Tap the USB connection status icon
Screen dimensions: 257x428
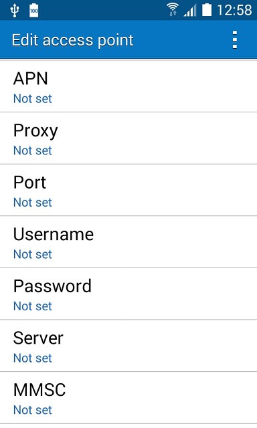click(15, 11)
